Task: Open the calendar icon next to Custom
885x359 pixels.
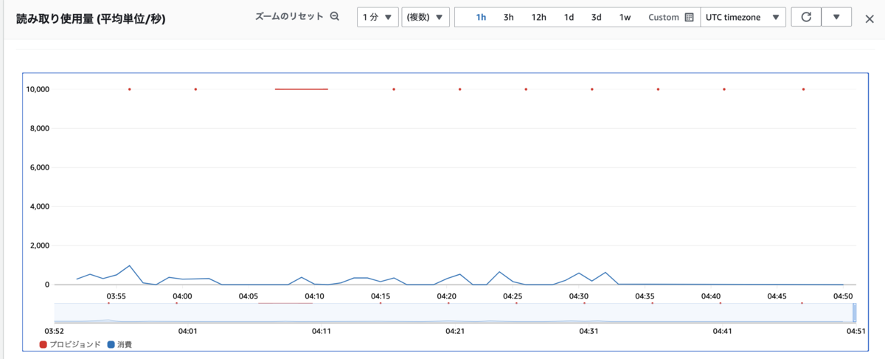Action: coord(689,17)
